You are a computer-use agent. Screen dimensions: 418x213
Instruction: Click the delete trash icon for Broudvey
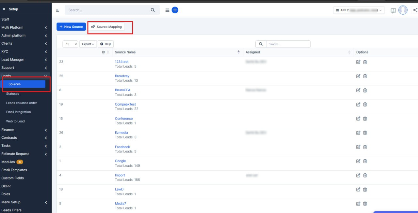[365, 76]
